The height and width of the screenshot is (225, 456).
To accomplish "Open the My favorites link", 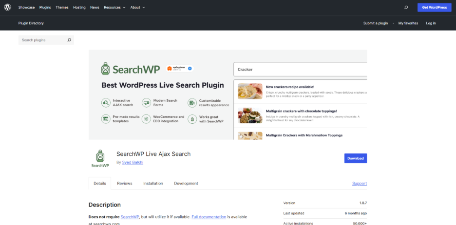I will (x=408, y=23).
